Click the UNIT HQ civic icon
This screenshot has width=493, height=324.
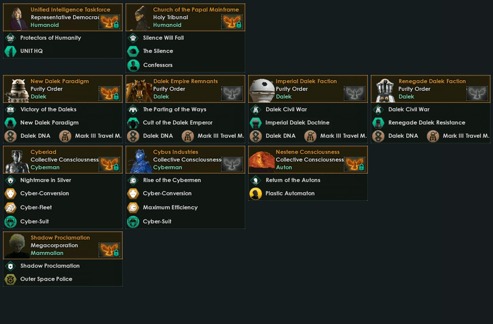10,51
